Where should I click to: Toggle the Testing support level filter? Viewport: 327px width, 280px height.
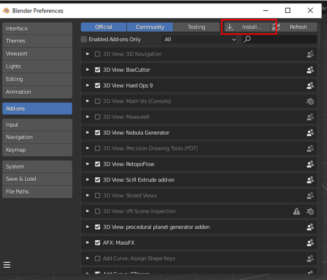(196, 27)
